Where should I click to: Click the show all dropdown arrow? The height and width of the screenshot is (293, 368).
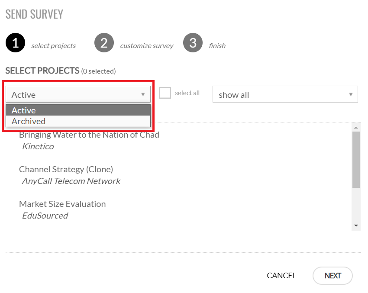pyautogui.click(x=351, y=94)
